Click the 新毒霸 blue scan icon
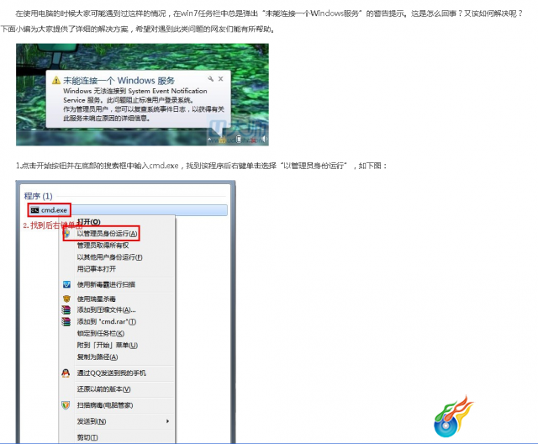The height and width of the screenshot is (444, 538). 66,284
